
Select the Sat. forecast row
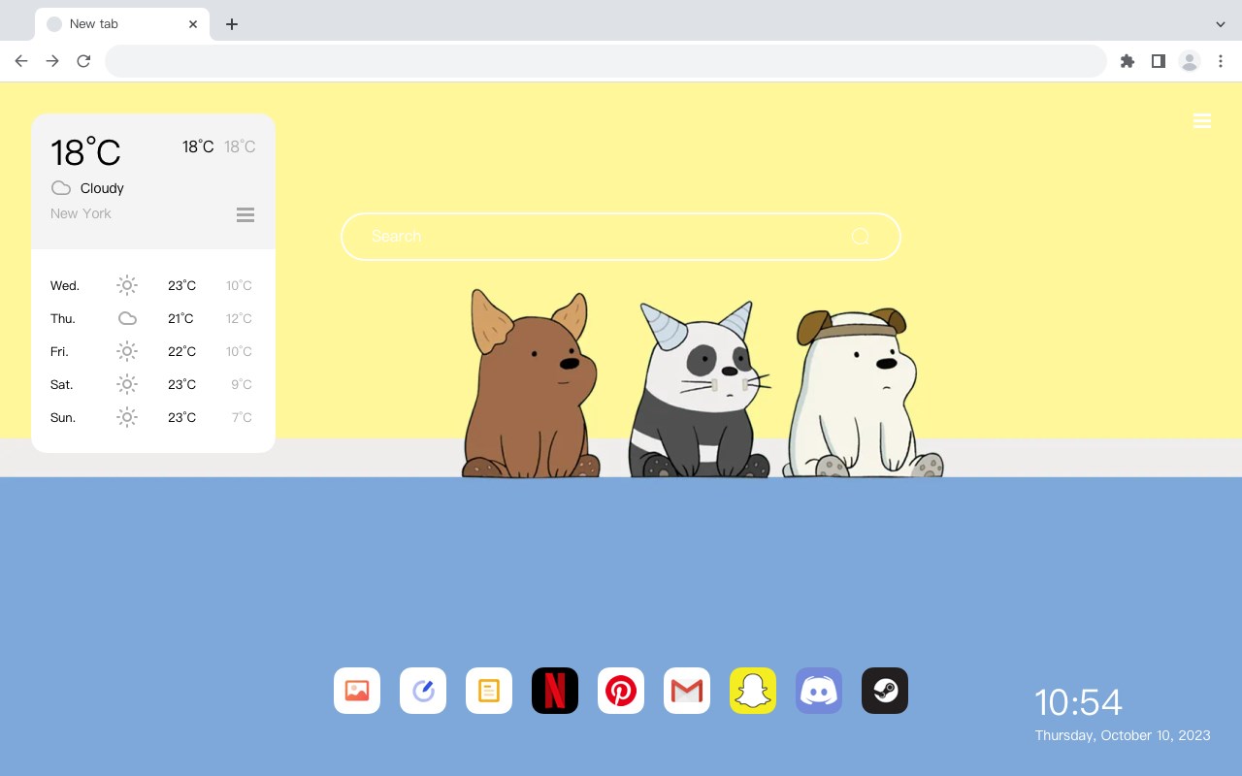(x=152, y=384)
